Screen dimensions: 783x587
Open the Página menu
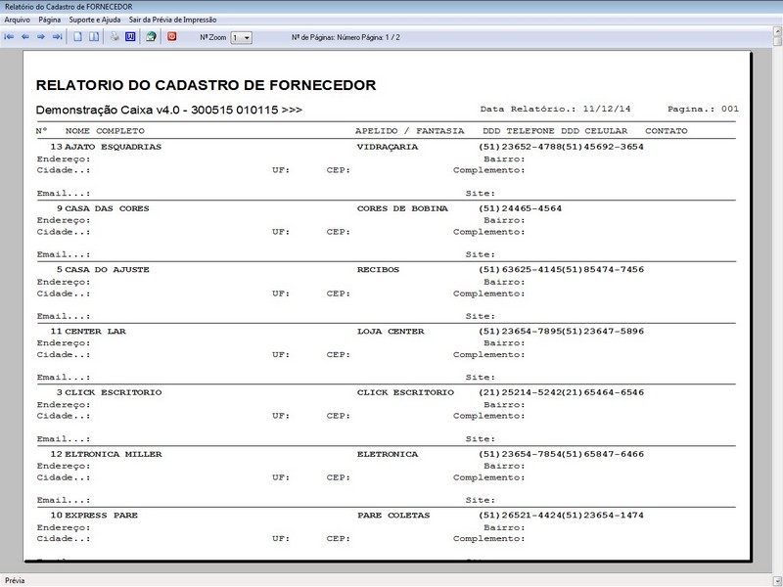[x=50, y=20]
